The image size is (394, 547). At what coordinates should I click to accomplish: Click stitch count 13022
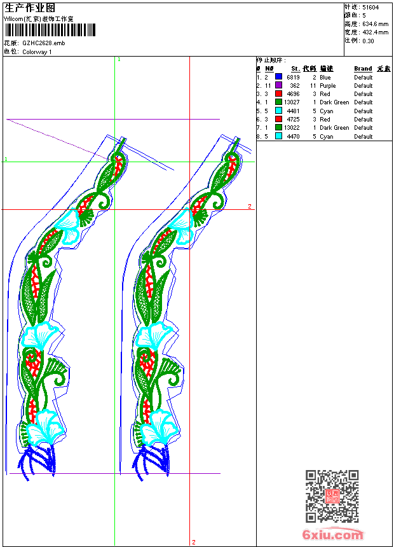point(292,128)
